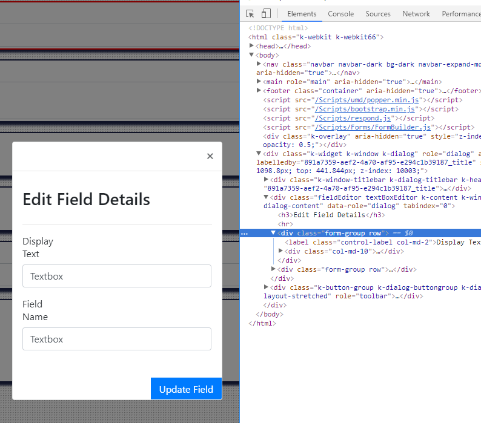Click the inspect element picker icon

[x=250, y=14]
